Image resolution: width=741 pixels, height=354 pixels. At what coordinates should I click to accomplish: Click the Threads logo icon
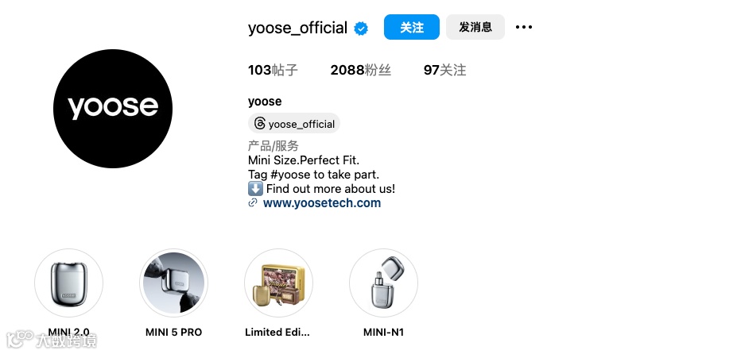[x=259, y=124]
